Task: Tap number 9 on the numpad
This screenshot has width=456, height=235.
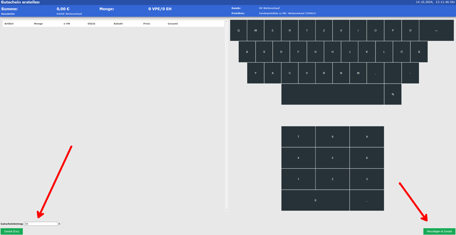Action: tap(367, 136)
